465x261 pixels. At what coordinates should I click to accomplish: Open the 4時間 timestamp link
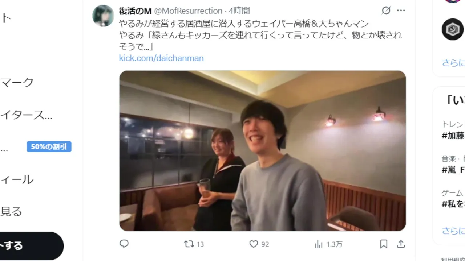tap(239, 11)
